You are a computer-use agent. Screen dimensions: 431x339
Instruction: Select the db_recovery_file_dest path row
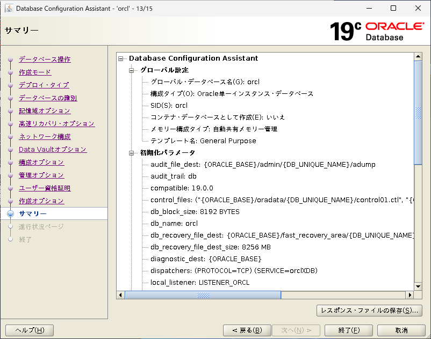point(282,235)
